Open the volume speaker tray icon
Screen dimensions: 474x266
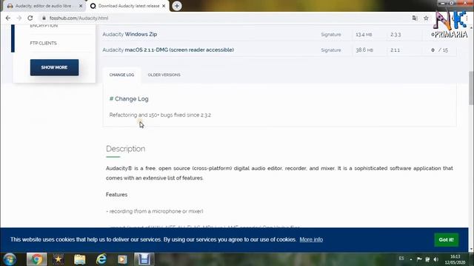[x=436, y=259]
